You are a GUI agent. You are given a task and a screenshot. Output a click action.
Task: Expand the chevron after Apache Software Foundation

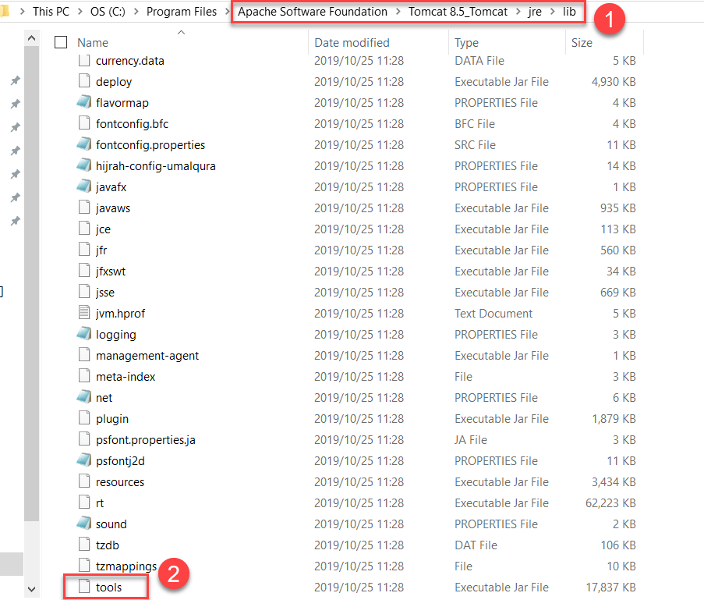[398, 11]
